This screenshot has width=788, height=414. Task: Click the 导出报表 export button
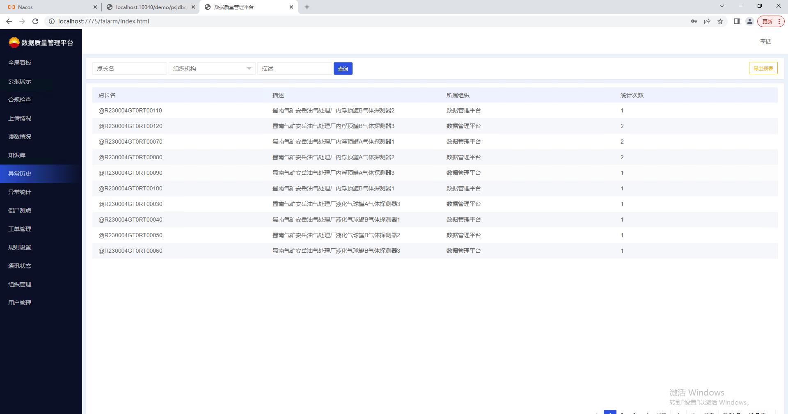763,68
